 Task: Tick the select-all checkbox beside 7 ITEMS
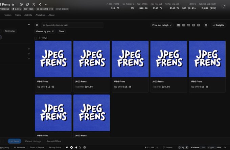pos(36,38)
